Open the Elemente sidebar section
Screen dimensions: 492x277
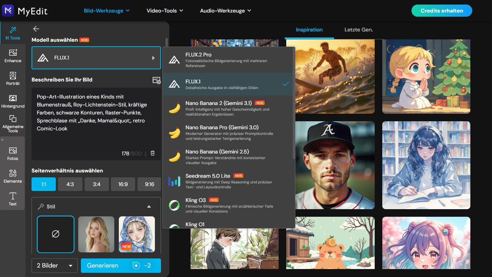click(13, 176)
